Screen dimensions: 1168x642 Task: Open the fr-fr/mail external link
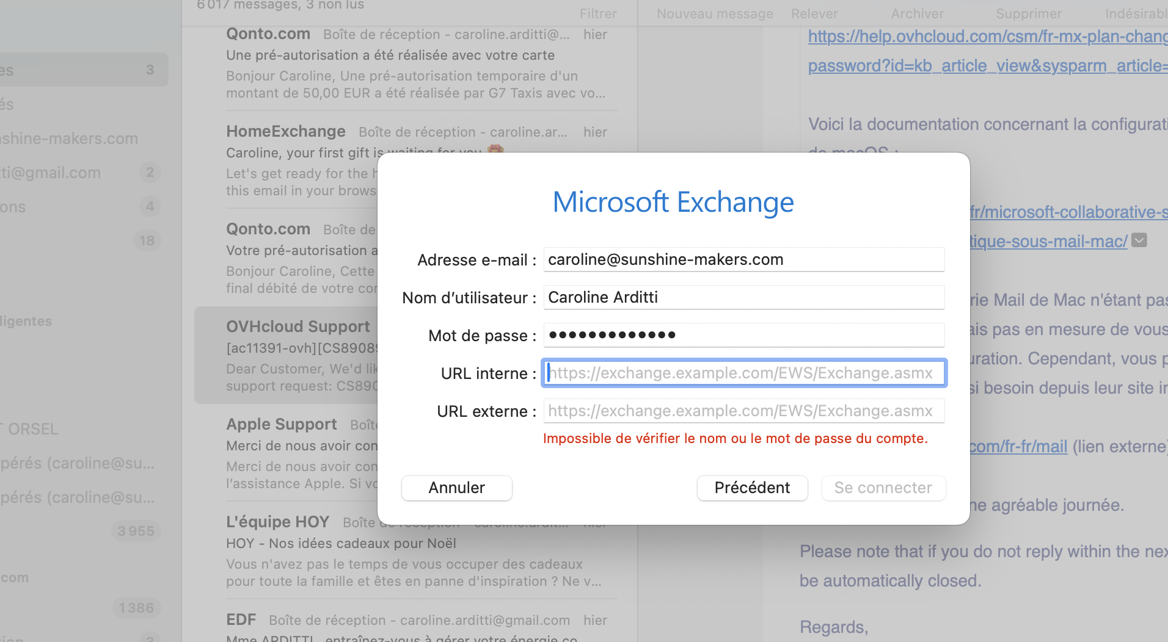(x=1018, y=447)
